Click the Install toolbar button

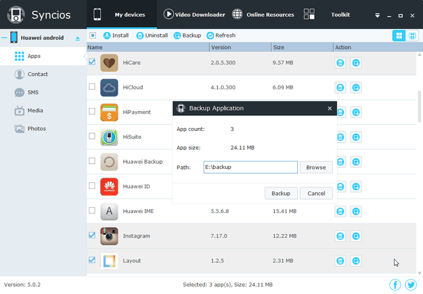click(x=116, y=36)
